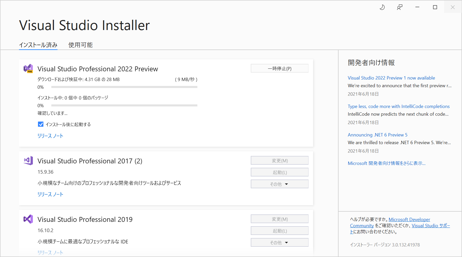Open 'Announcing .NET 6 Preview 5' article
Viewport: 462px width, 257px height.
(x=378, y=135)
